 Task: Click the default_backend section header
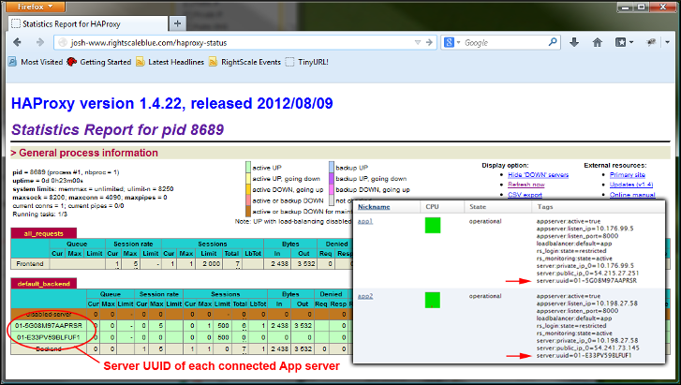coord(43,284)
